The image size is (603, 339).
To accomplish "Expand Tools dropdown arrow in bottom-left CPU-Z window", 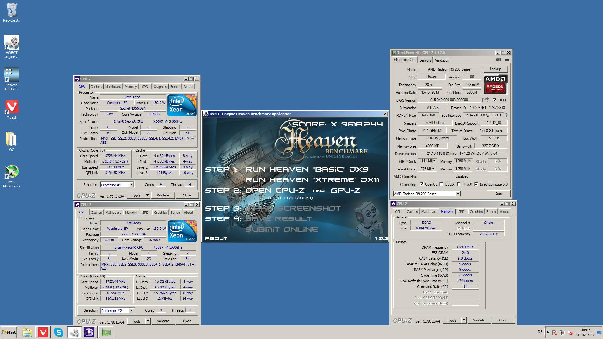I will click(x=148, y=321).
